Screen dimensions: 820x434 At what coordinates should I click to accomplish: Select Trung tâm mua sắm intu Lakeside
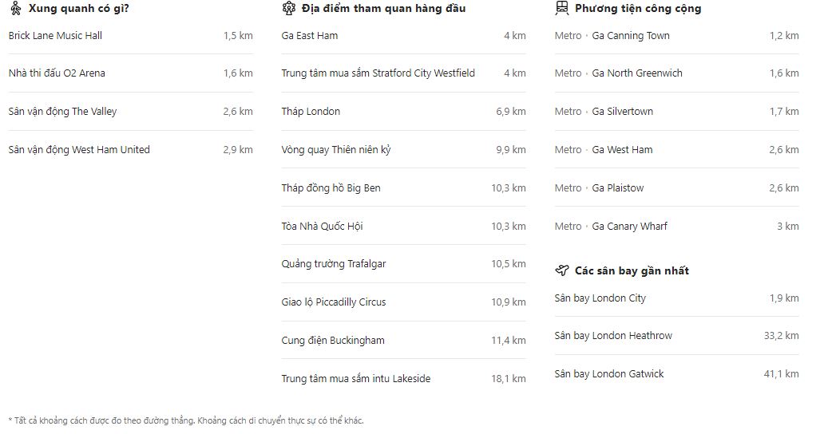tap(404, 378)
